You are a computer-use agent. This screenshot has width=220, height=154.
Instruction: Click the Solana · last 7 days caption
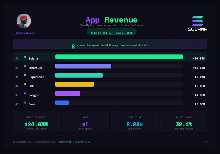(x=36, y=129)
